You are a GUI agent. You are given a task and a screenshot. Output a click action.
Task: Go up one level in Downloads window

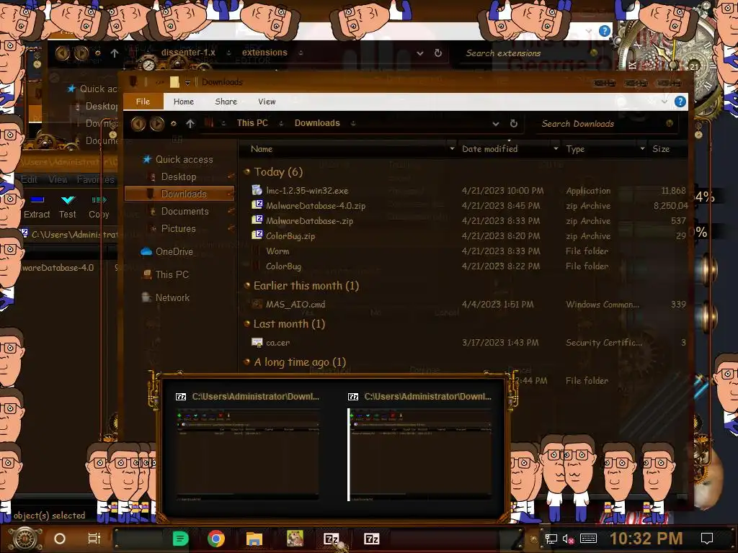(x=190, y=124)
